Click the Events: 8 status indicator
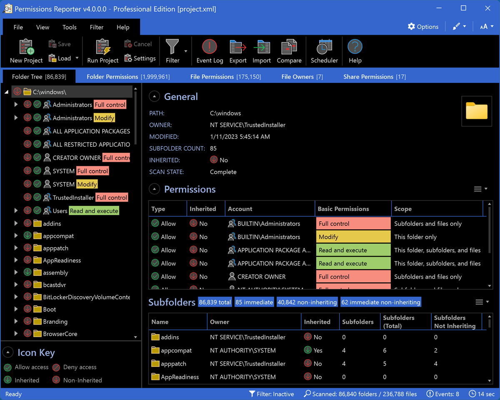The width and height of the screenshot is (500, 400). coord(443,394)
